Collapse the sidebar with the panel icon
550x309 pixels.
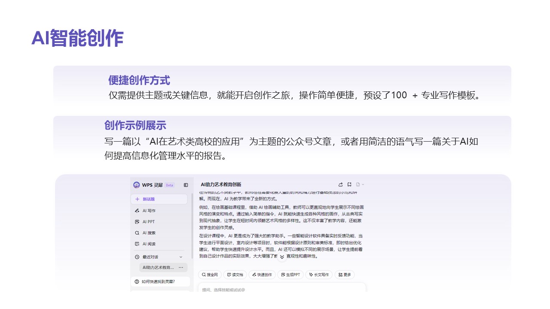coord(186,185)
